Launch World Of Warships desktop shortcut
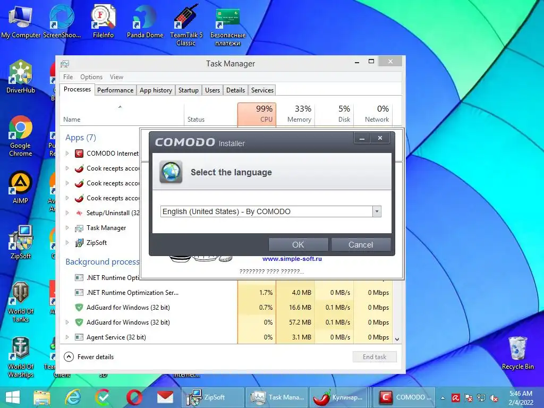 coord(21,358)
